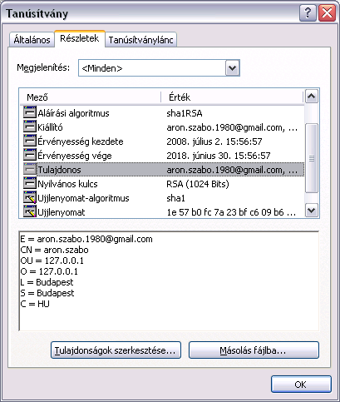Click the fingerprint value 1e 57 b0 fc
340x402 pixels.
coord(231,212)
